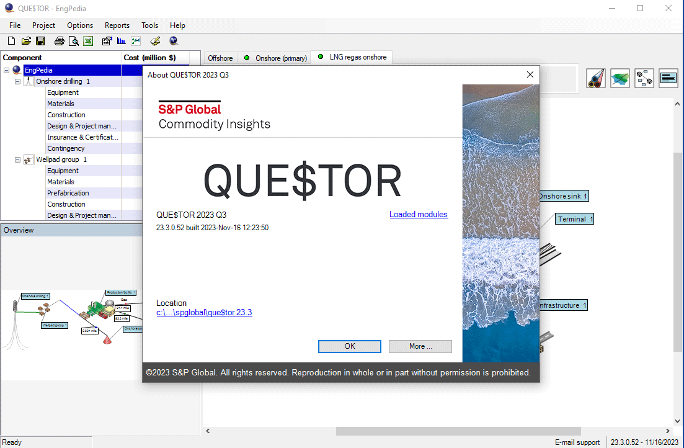Click the Ready status bar text

coord(12,442)
